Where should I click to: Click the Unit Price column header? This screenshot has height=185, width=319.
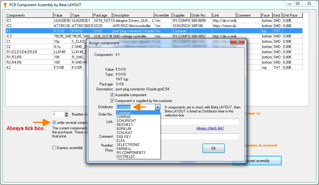(292, 15)
